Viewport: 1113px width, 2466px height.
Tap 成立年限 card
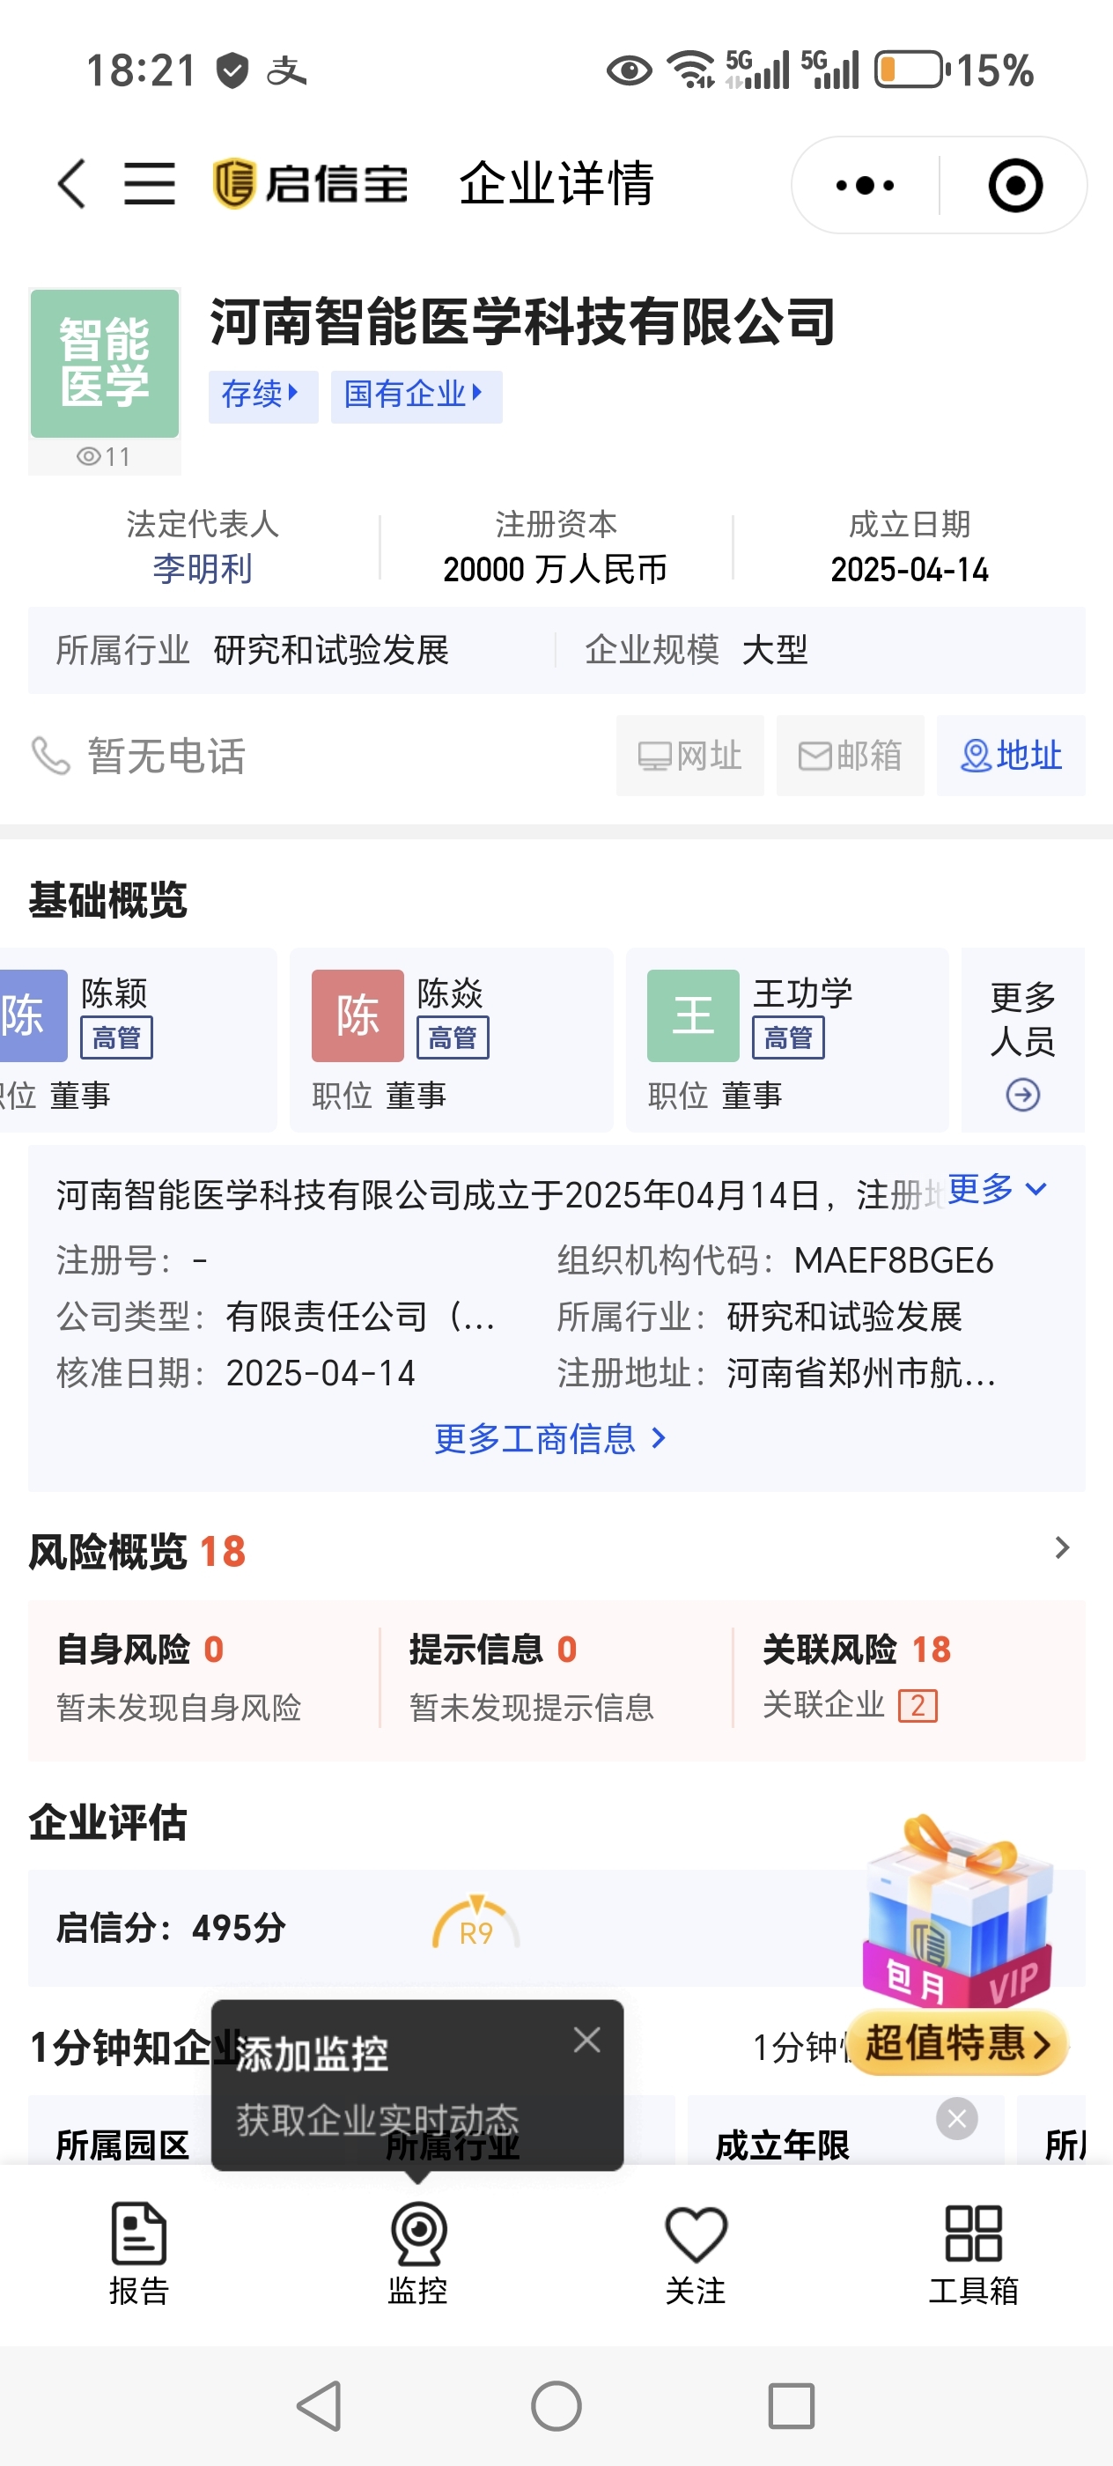coord(846,2131)
